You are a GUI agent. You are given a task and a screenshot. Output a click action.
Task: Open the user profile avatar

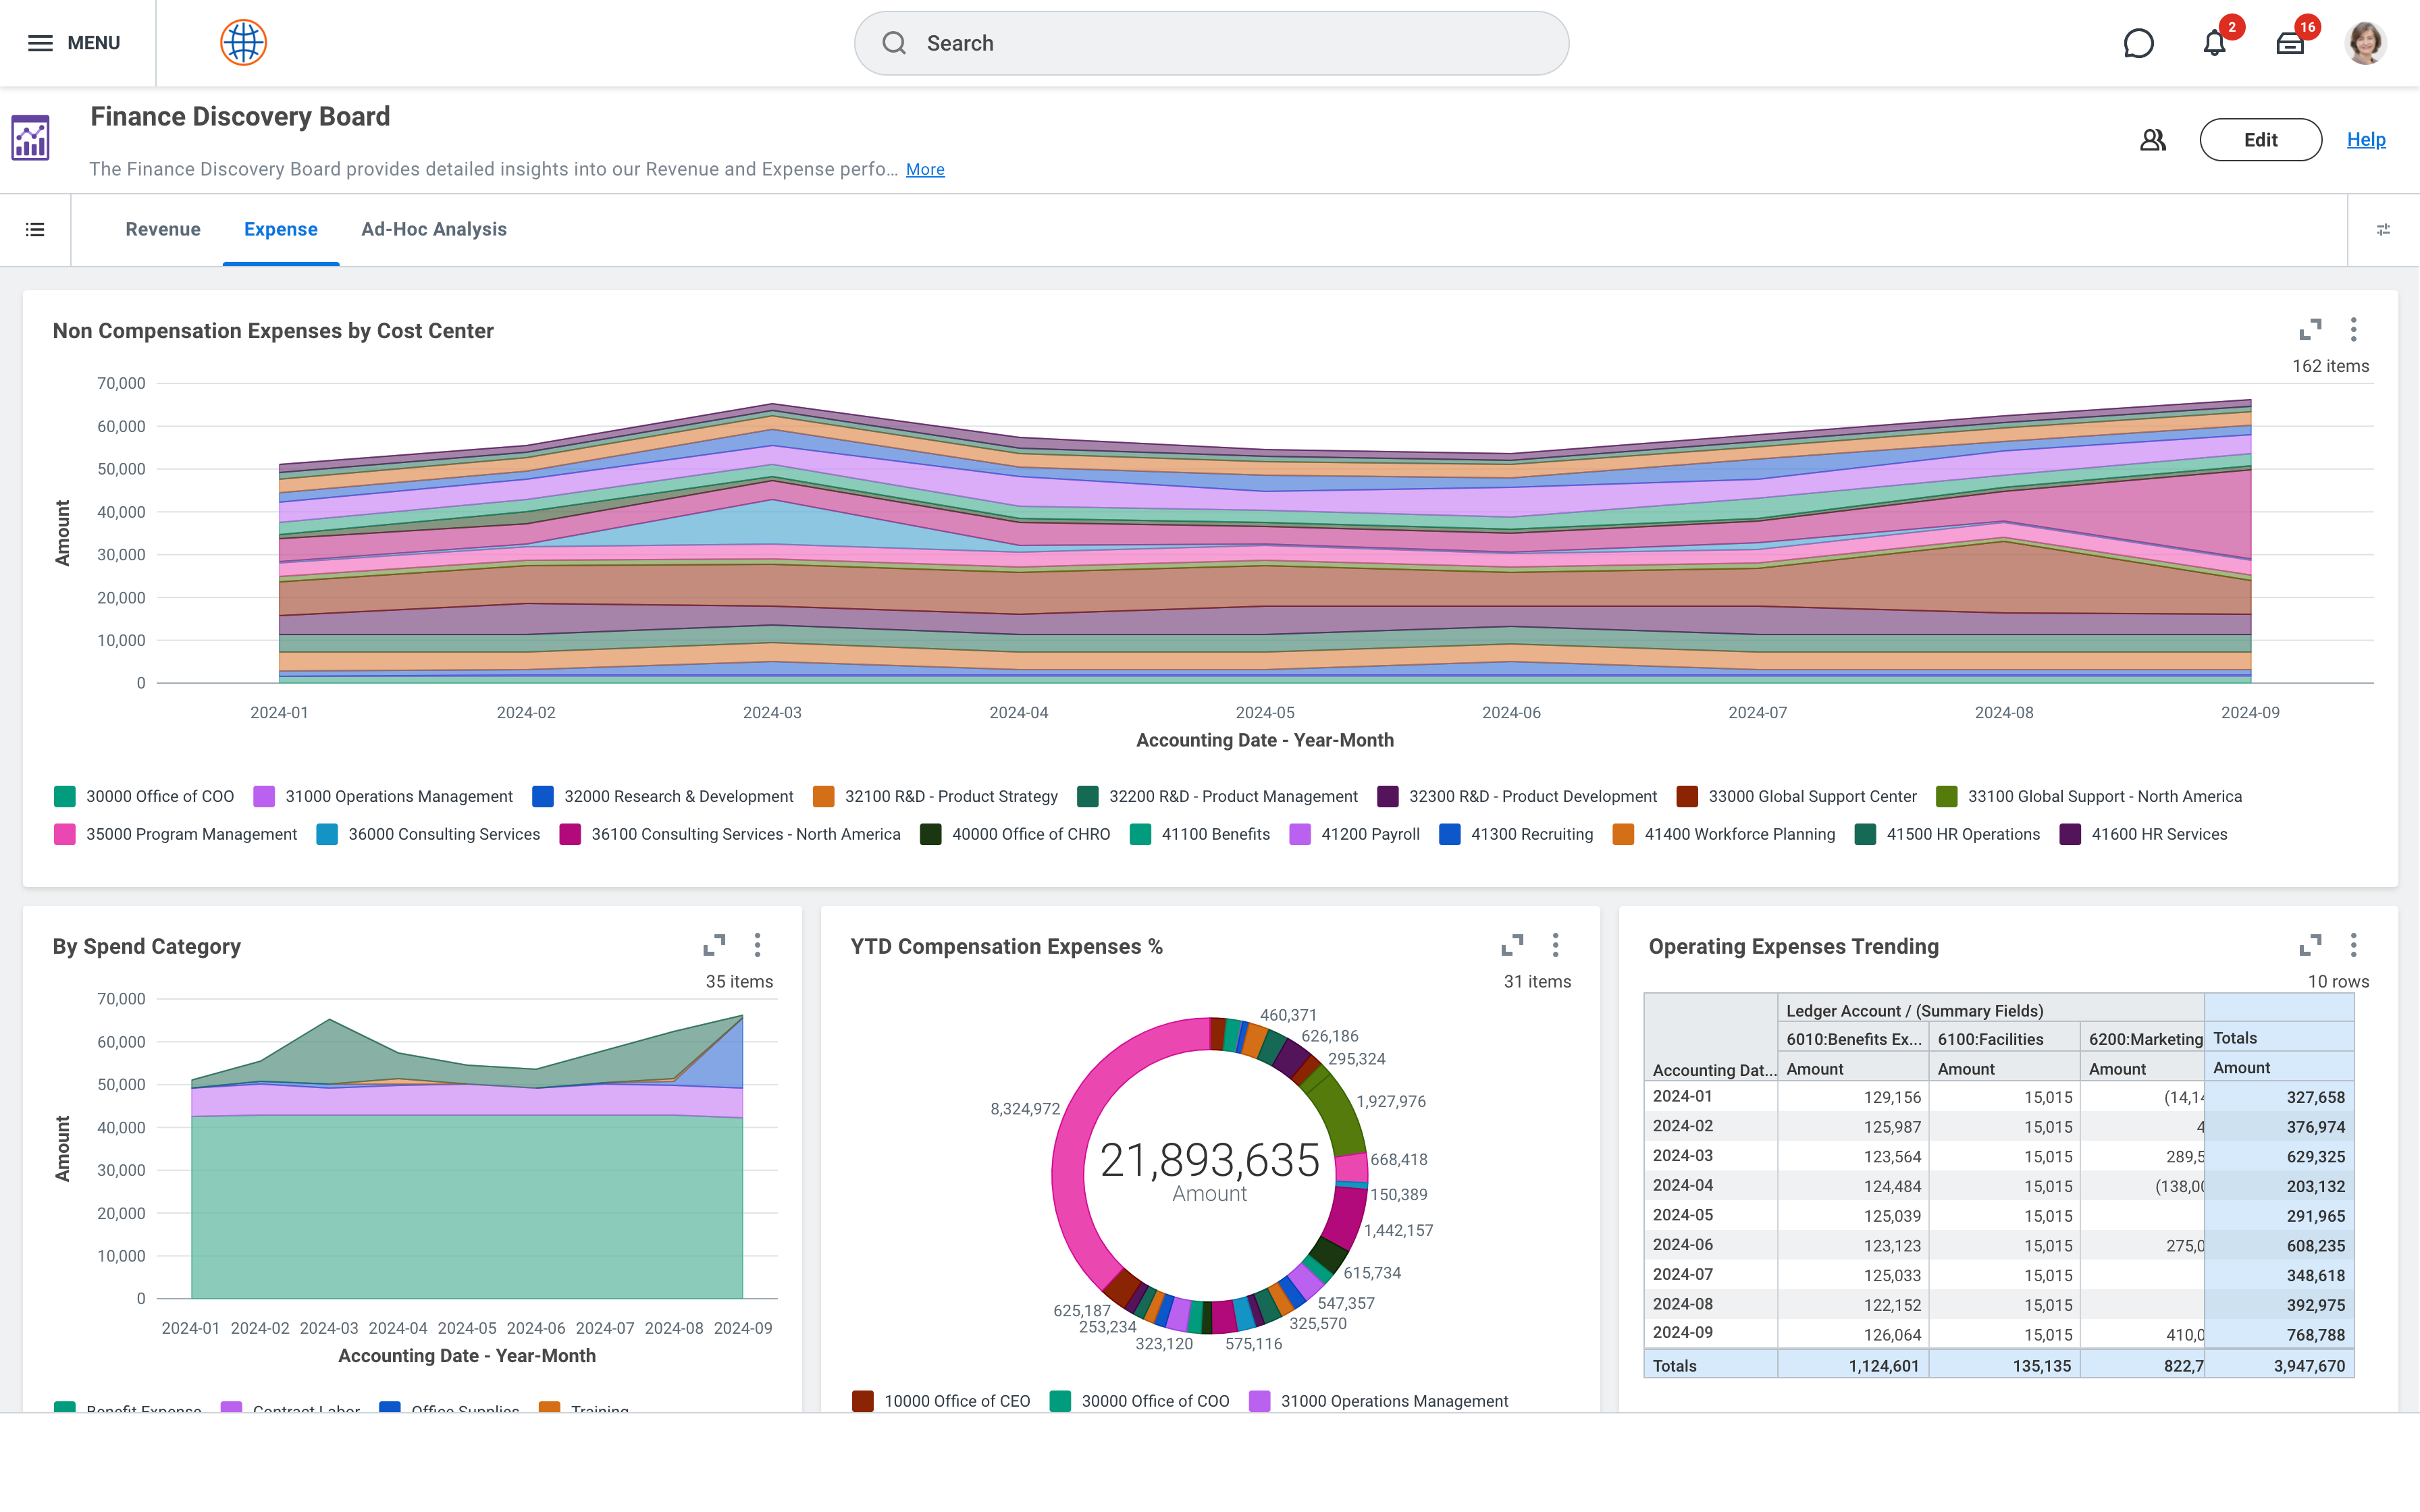tap(2365, 43)
